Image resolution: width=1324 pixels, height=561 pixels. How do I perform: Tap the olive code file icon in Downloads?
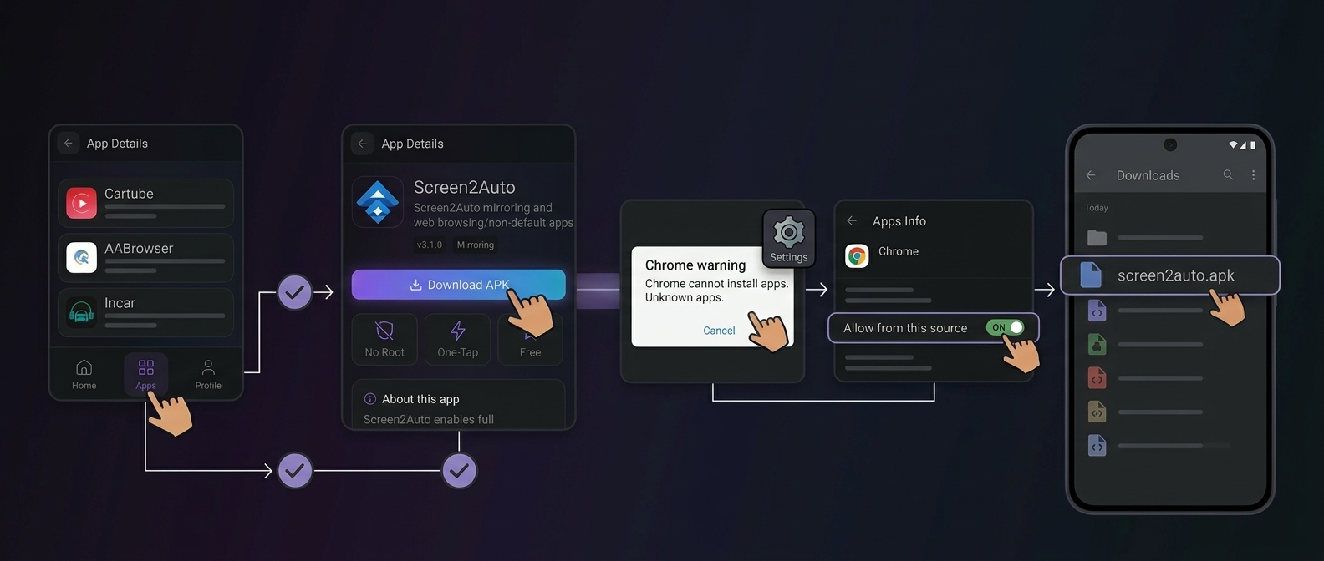[x=1097, y=412]
